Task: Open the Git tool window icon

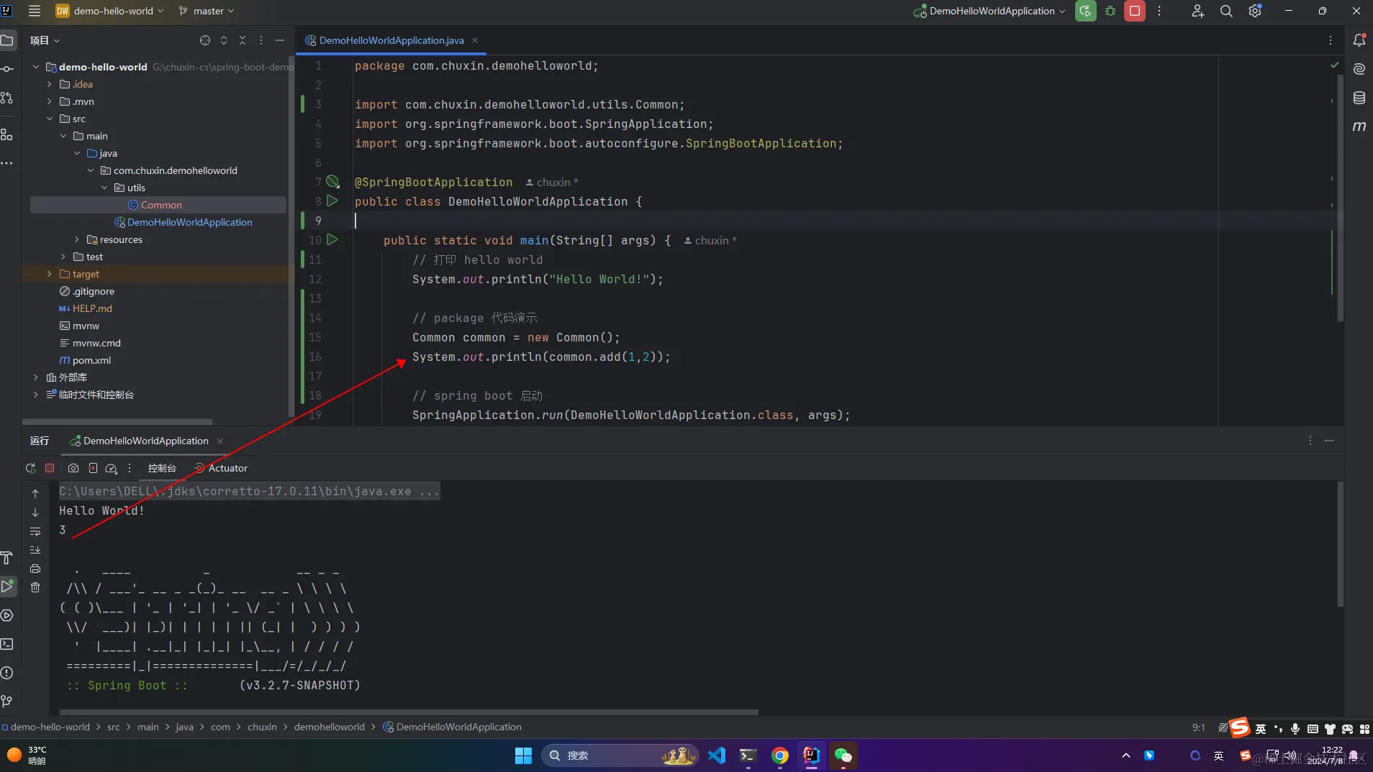Action: pyautogui.click(x=7, y=702)
